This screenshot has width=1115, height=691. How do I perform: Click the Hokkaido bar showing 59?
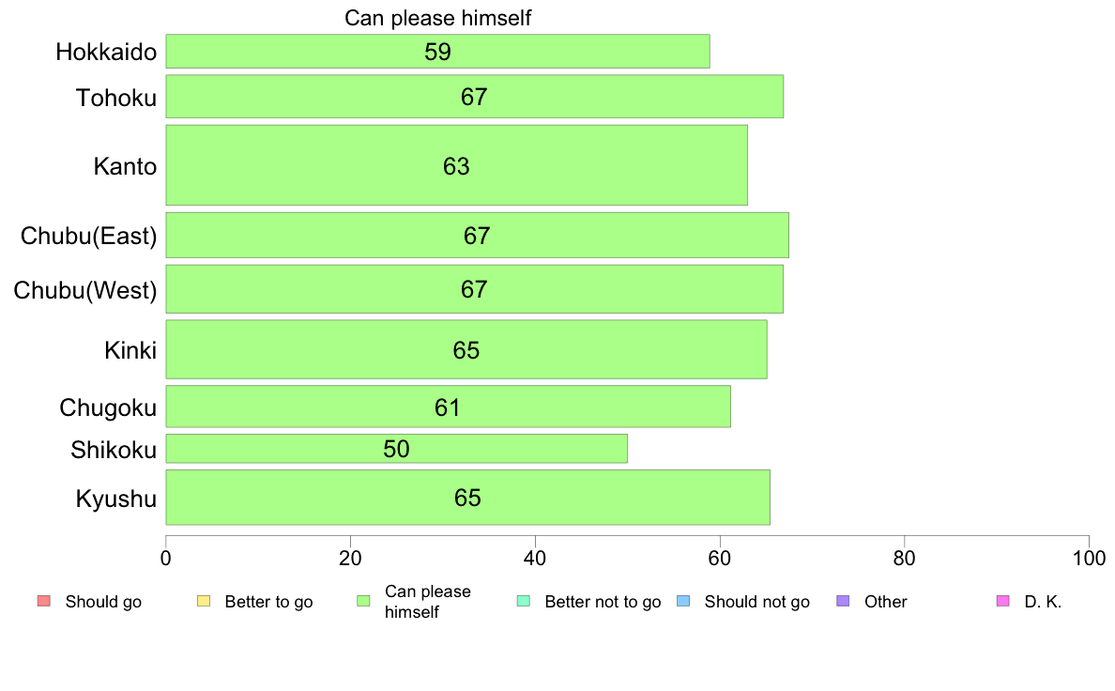point(437,52)
